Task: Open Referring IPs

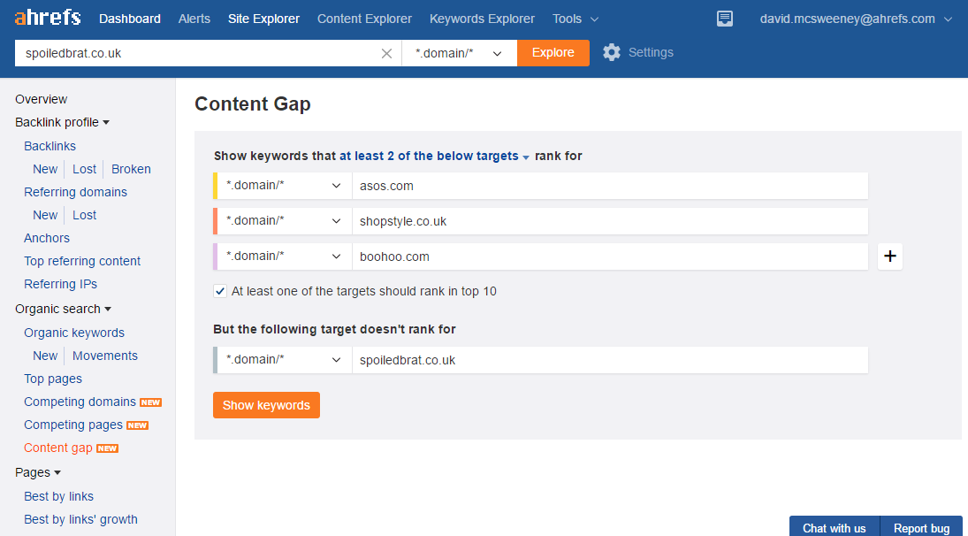Action: pyautogui.click(x=60, y=284)
